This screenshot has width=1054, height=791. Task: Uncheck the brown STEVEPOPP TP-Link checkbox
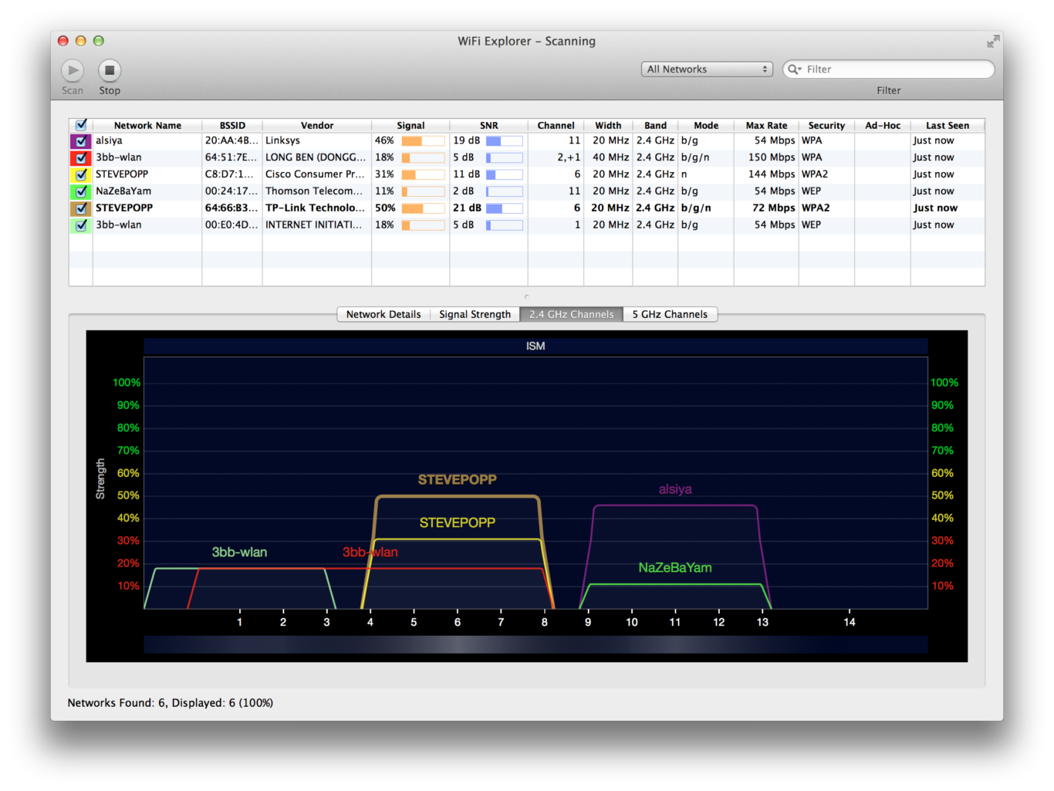tap(81, 208)
